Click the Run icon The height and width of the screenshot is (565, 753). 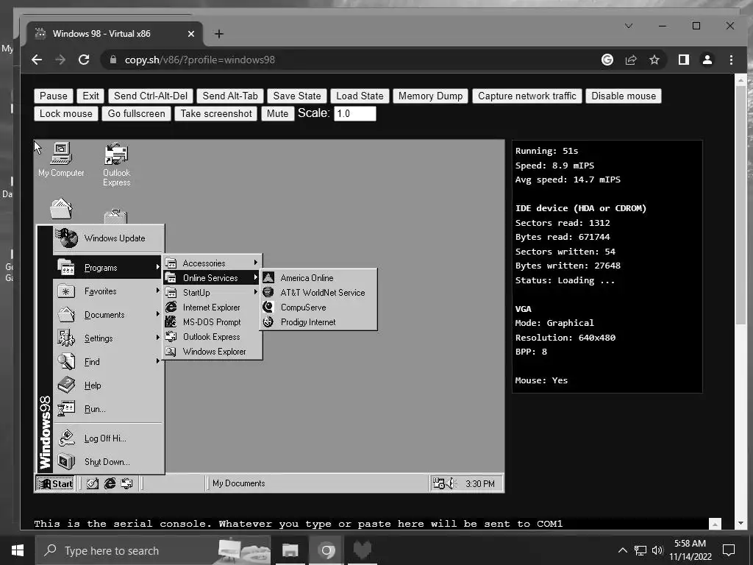65,408
